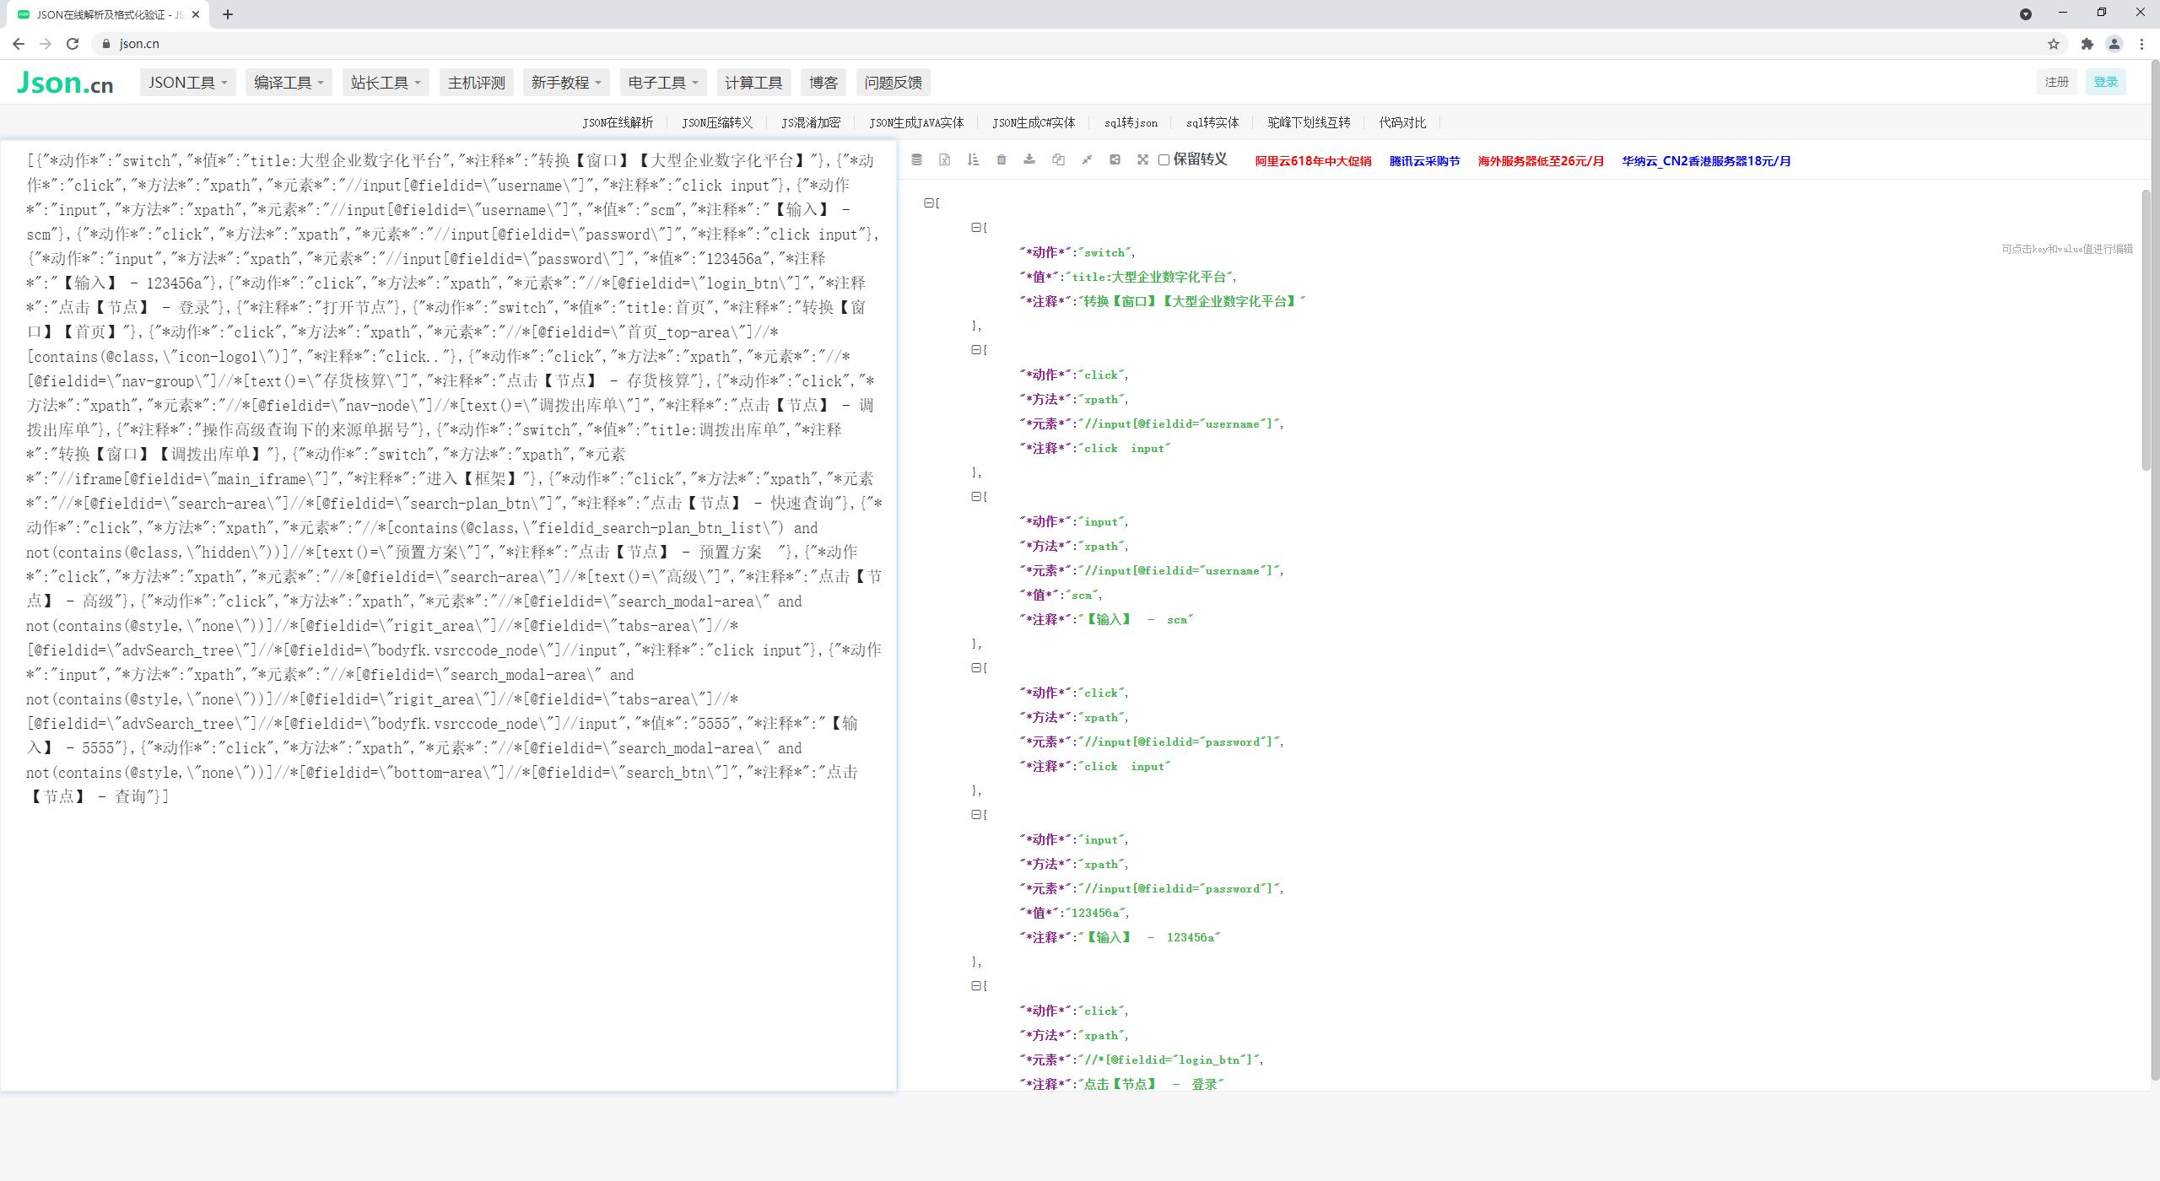The image size is (2160, 1181).
Task: Open the 海外服务器低至26元/月 link
Action: point(1541,161)
